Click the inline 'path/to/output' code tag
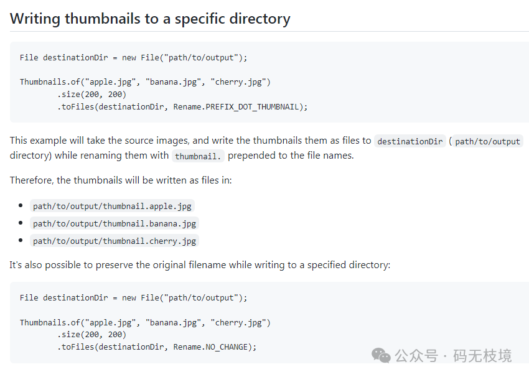This screenshot has width=529, height=377. pyautogui.click(x=487, y=141)
